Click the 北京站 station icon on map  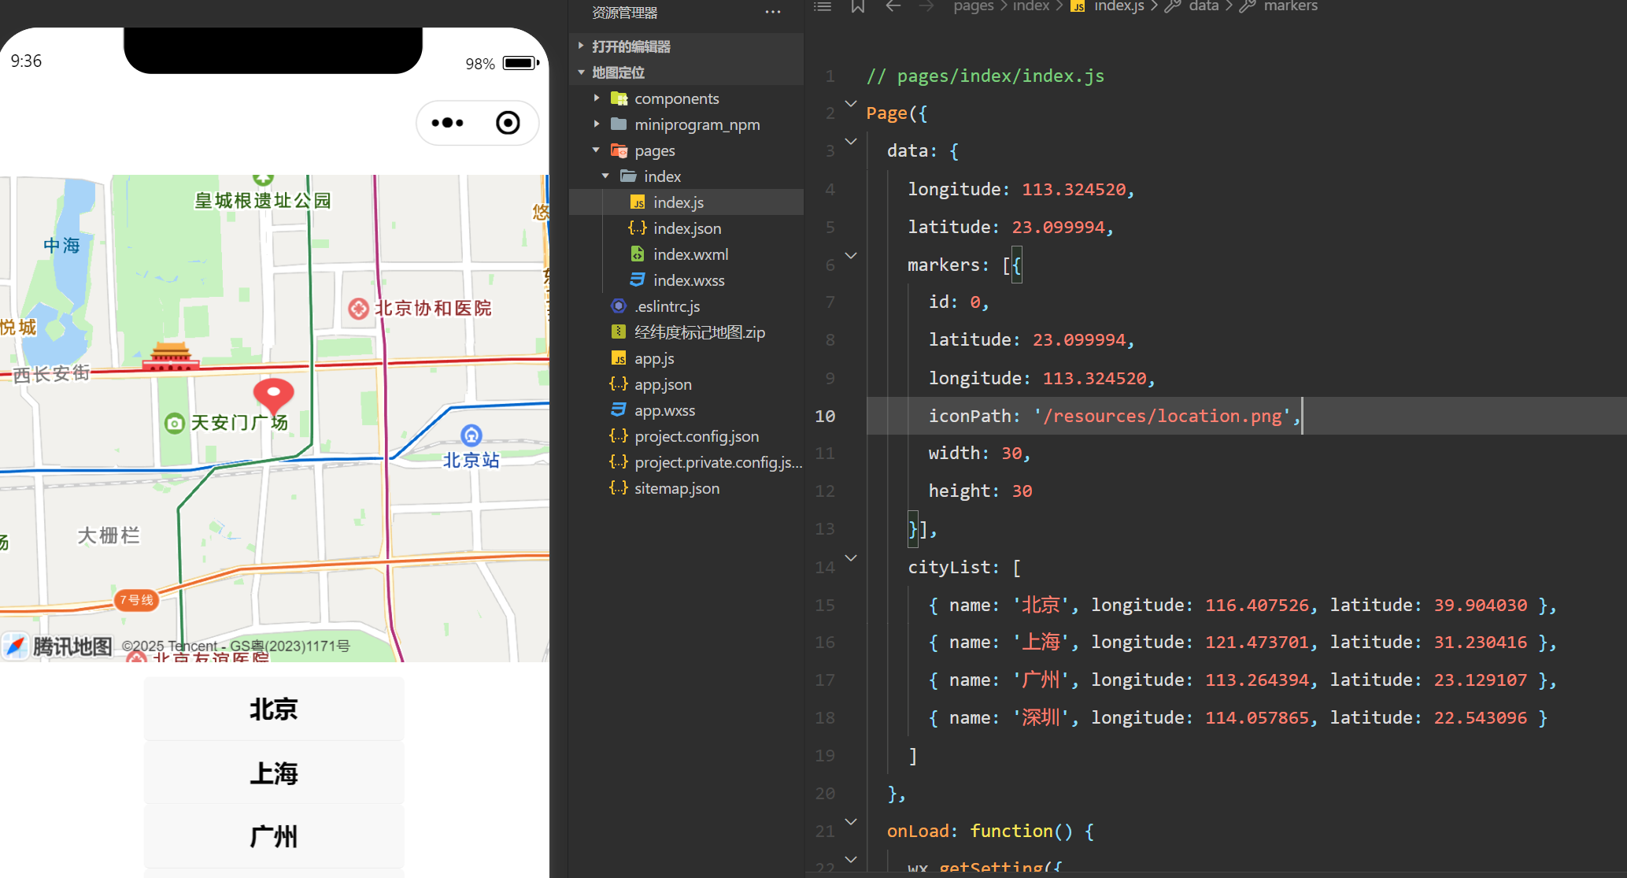[x=471, y=435]
